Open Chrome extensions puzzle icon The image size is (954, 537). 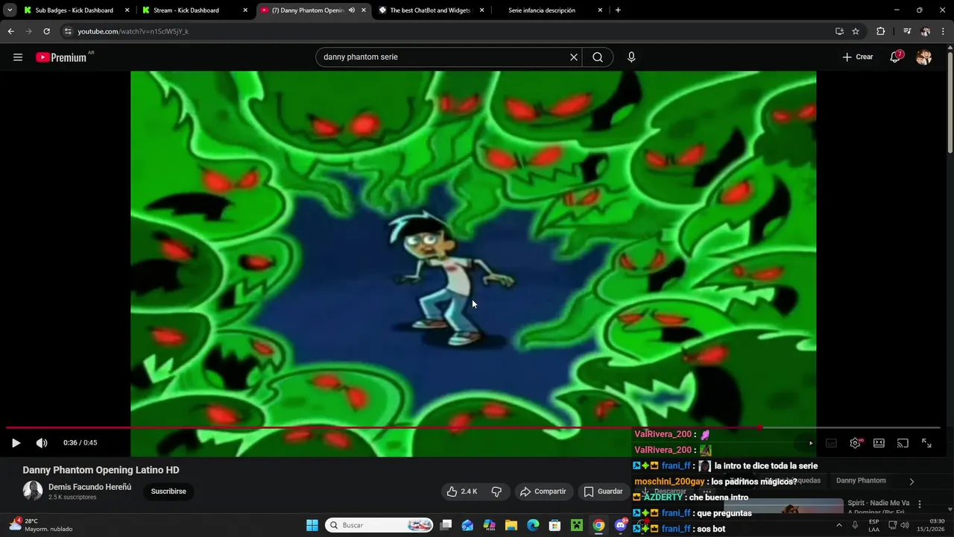tap(881, 31)
